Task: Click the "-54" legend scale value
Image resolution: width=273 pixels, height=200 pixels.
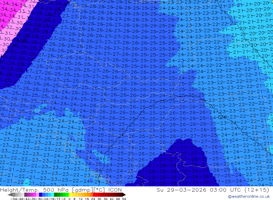Action: pyautogui.click(x=14, y=199)
